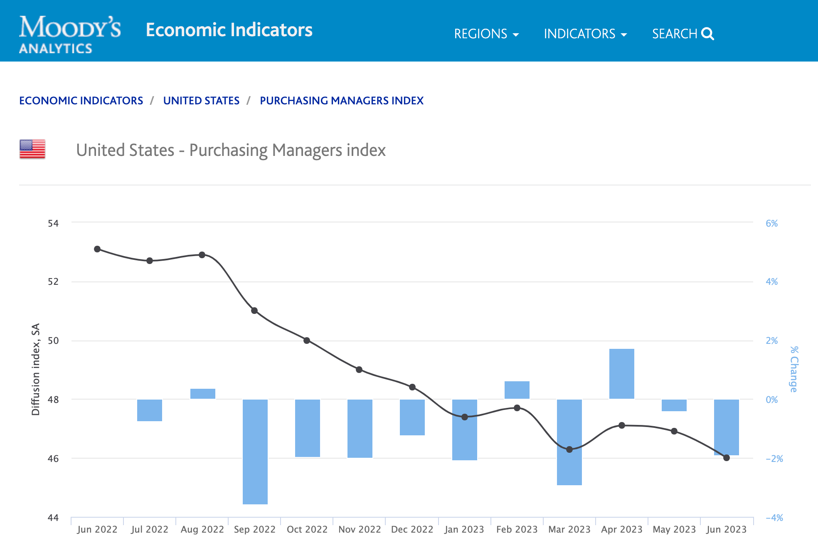Open the United States breadcrumb link
Viewport: 818px width, 553px height.
201,101
